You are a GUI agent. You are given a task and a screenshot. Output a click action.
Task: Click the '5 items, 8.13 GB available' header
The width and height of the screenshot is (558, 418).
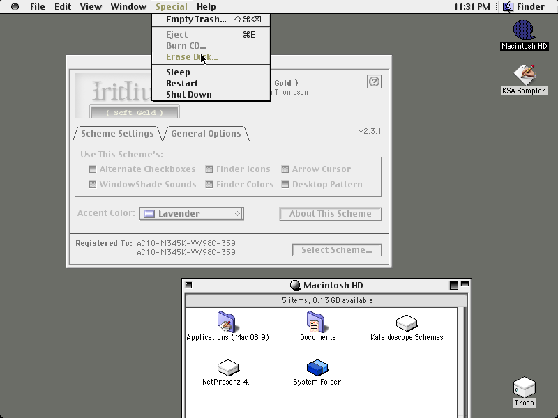327,301
